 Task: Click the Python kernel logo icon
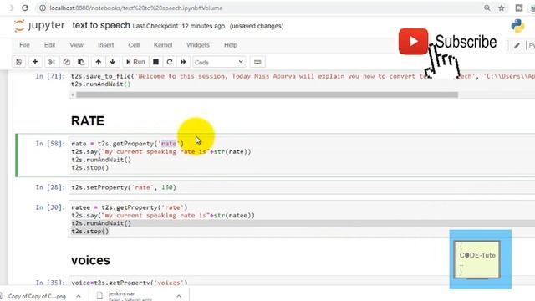(517, 26)
